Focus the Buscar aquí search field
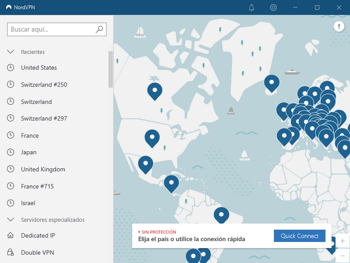 (x=56, y=29)
